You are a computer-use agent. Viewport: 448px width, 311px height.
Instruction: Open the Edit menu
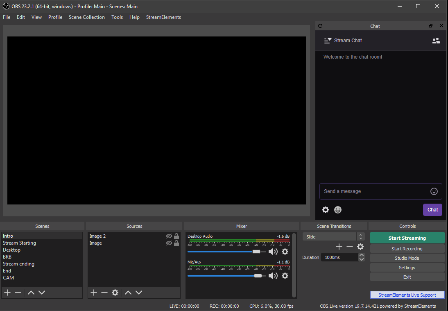[21, 17]
